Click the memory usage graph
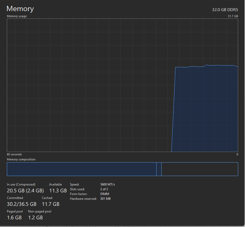245x227 pixels. [122, 85]
